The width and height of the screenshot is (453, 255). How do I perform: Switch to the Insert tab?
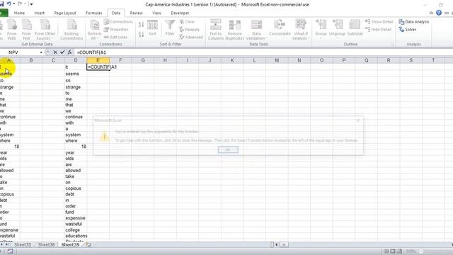(x=40, y=13)
